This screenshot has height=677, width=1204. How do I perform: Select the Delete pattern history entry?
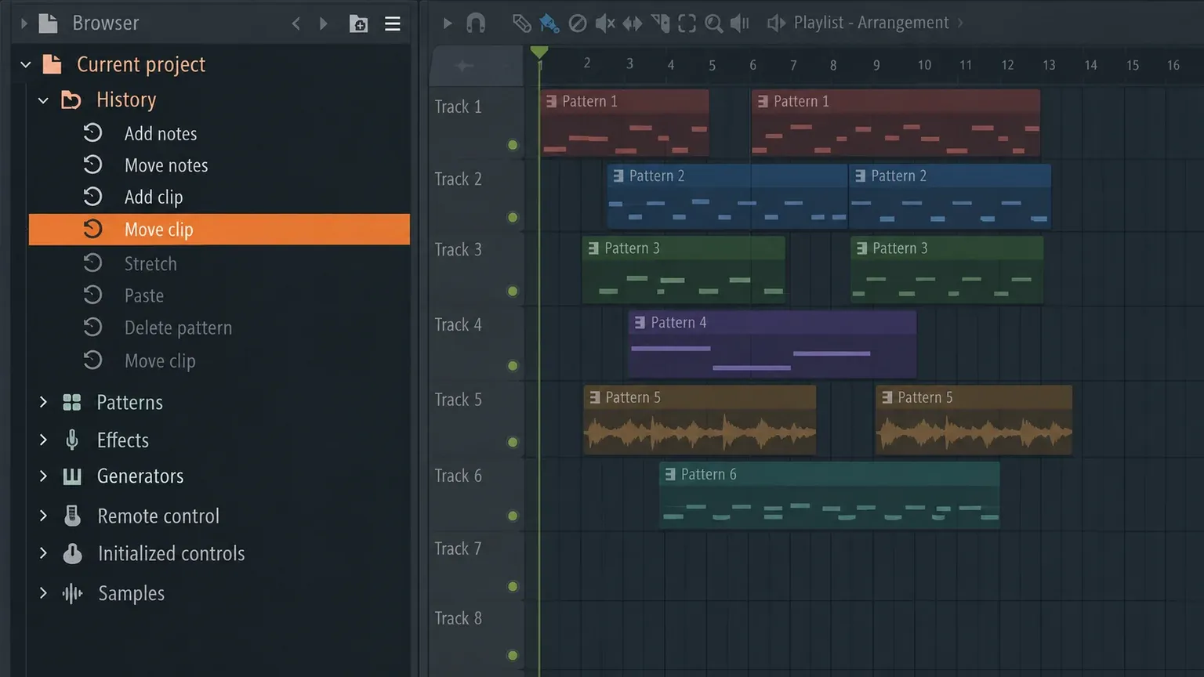[x=178, y=328]
